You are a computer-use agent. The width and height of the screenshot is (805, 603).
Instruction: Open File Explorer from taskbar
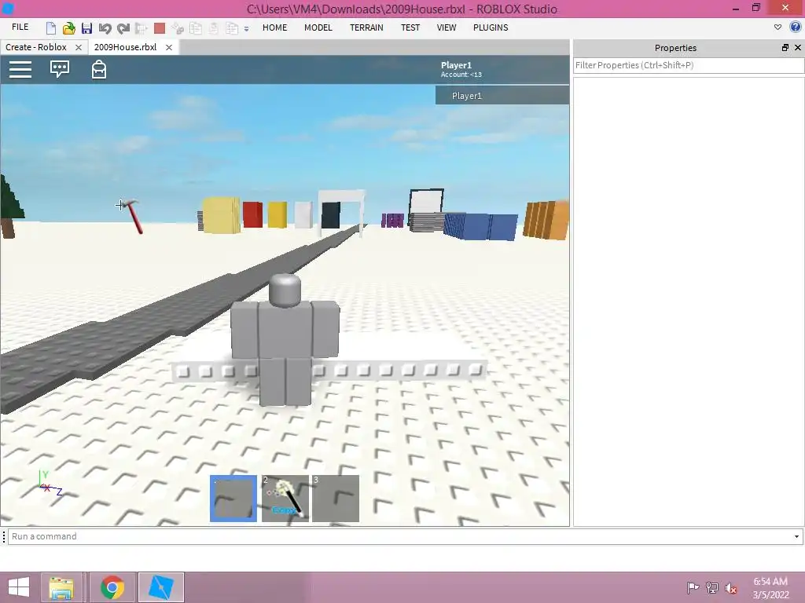tap(61, 587)
